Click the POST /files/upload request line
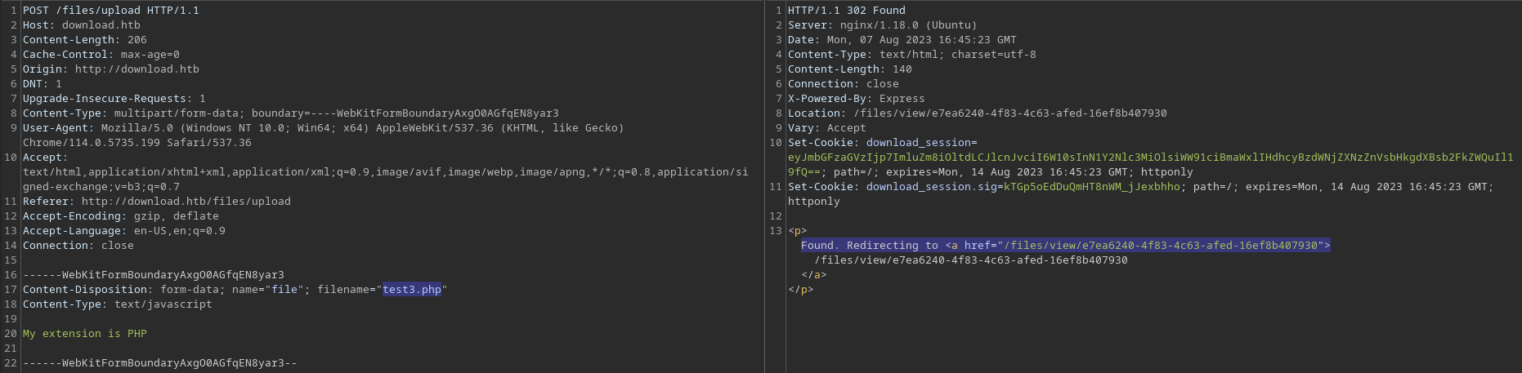This screenshot has height=373, width=1522. coord(111,11)
